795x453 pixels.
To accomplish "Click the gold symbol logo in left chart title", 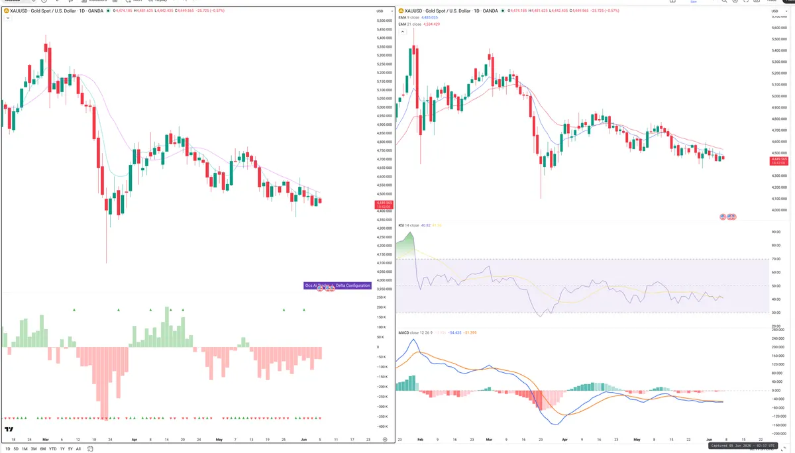I will click(7, 11).
